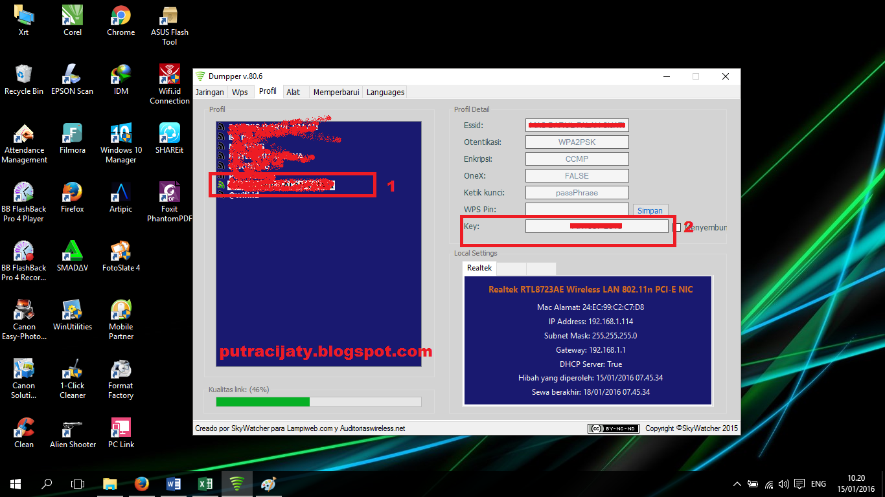Viewport: 885px width, 497px height.
Task: Open the Recycle Bin
Action: [24, 79]
